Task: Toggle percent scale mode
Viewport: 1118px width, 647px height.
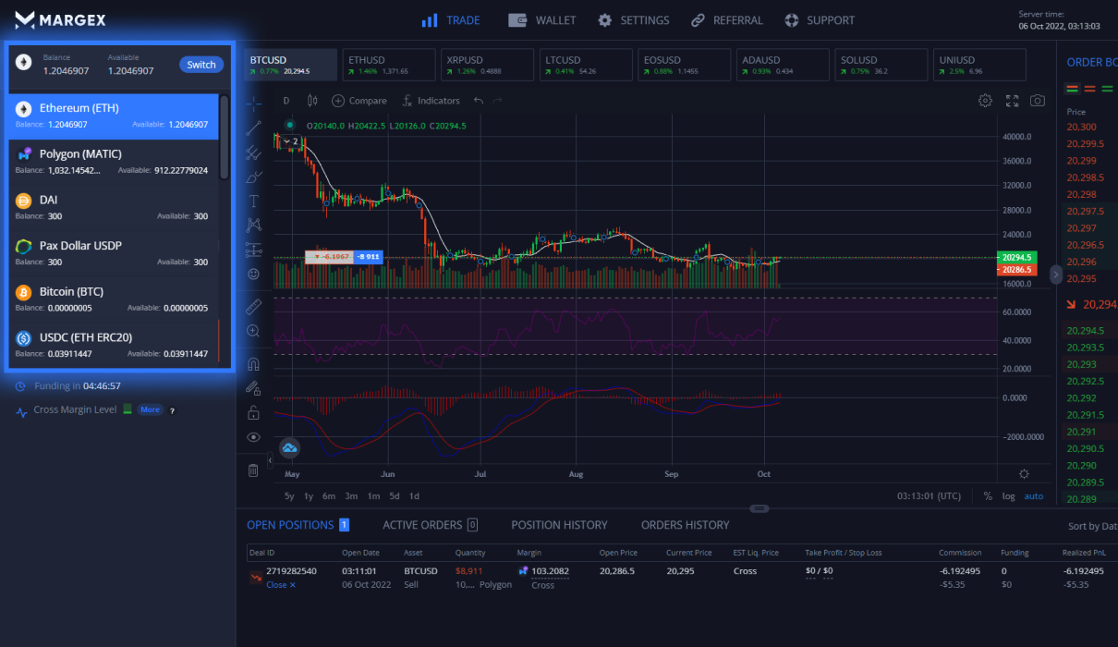Action: pyautogui.click(x=988, y=496)
